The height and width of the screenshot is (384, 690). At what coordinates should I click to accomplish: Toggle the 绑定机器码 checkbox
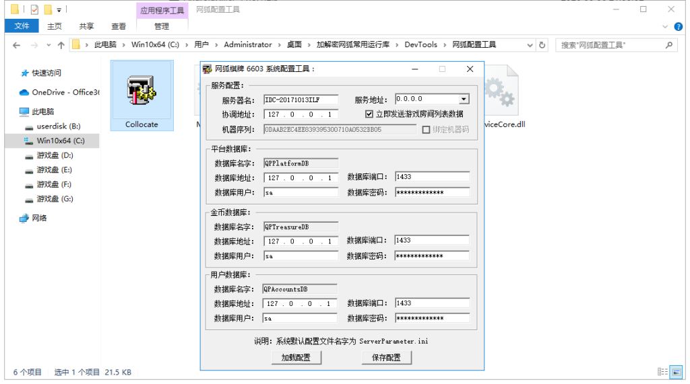tap(426, 129)
